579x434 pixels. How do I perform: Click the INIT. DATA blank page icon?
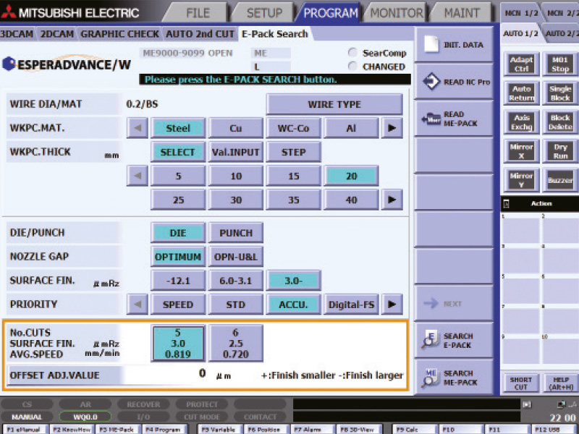pos(431,44)
